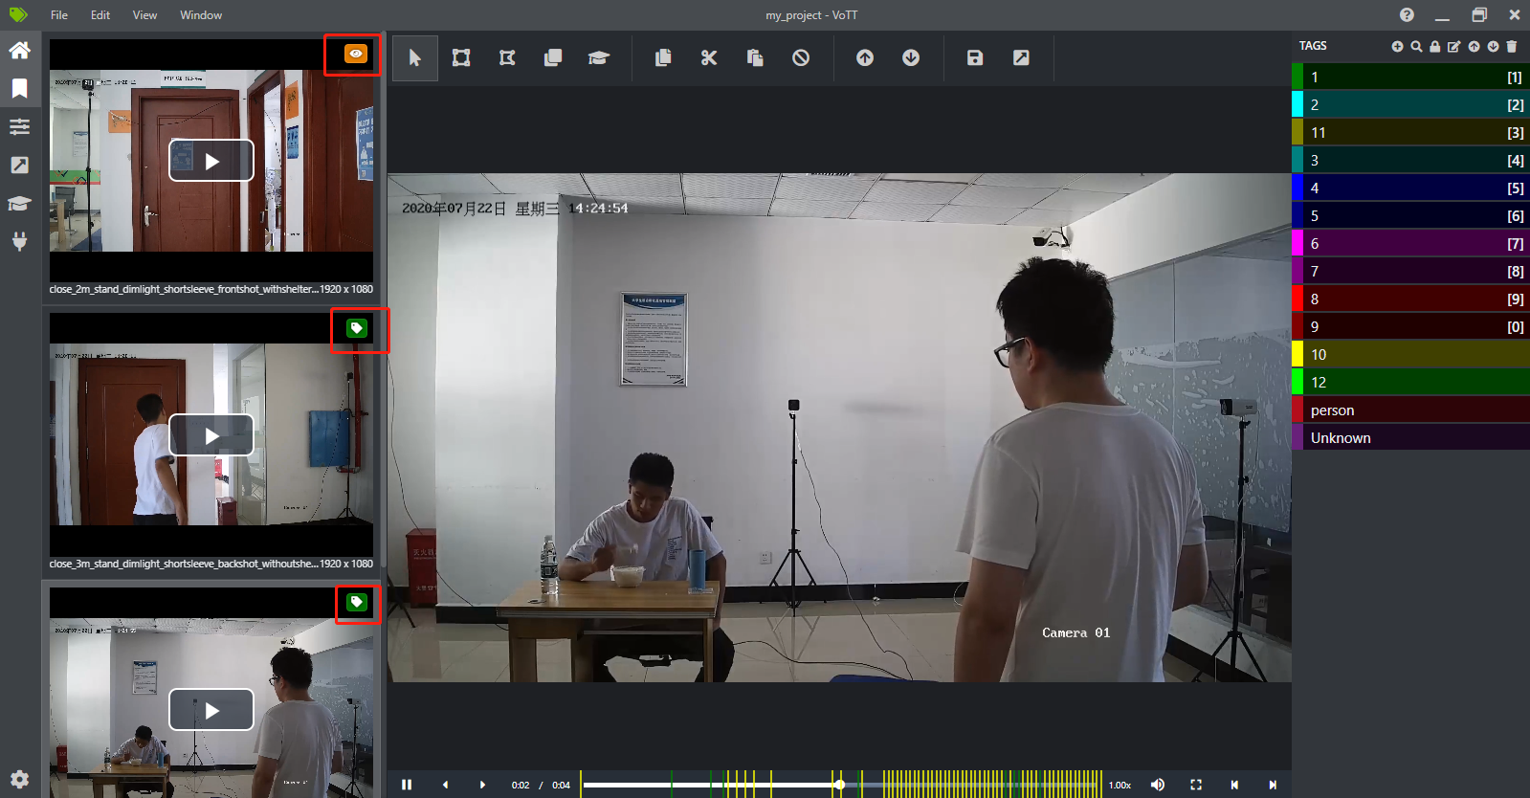Open the View menu
The height and width of the screenshot is (798, 1530).
144,15
